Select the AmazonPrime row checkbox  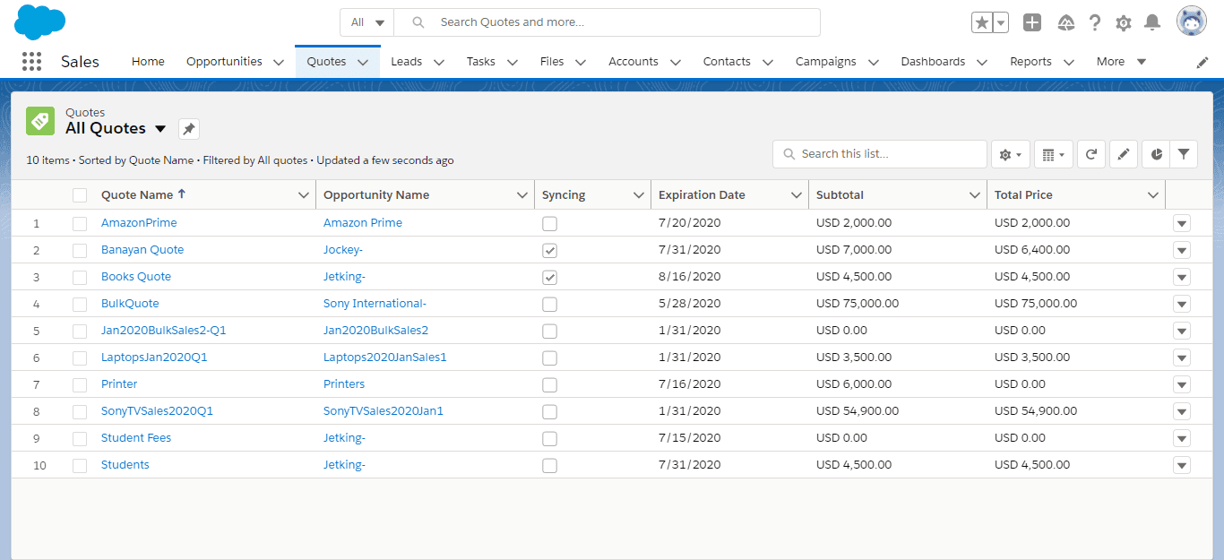point(80,223)
